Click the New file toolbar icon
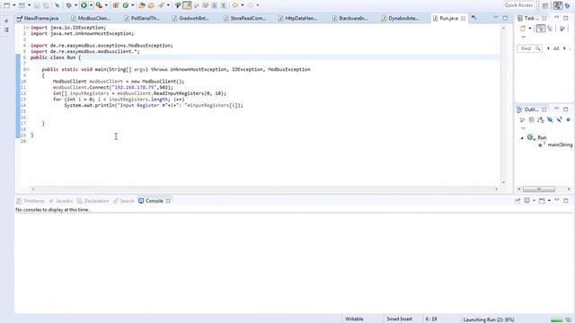Image resolution: width=575 pixels, height=323 pixels. [6, 5]
